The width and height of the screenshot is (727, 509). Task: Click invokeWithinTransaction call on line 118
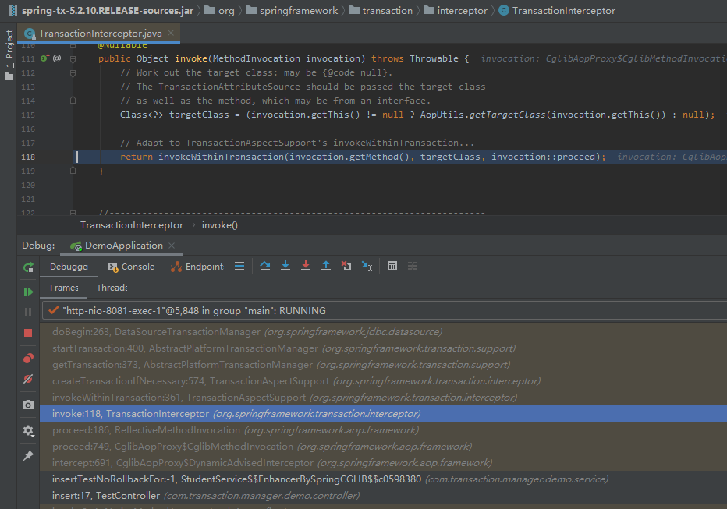point(222,157)
